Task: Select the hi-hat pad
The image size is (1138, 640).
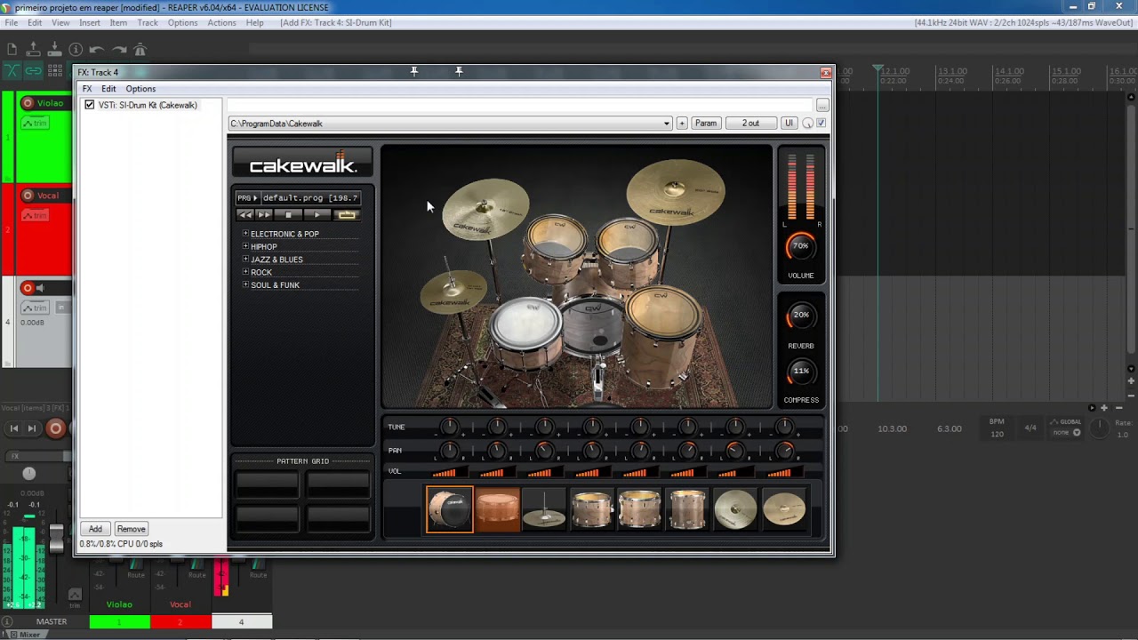Action: coord(544,509)
